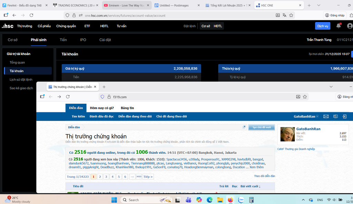The width and height of the screenshot is (353, 204).
Task: Reload the f319.com page
Action: (68, 96)
